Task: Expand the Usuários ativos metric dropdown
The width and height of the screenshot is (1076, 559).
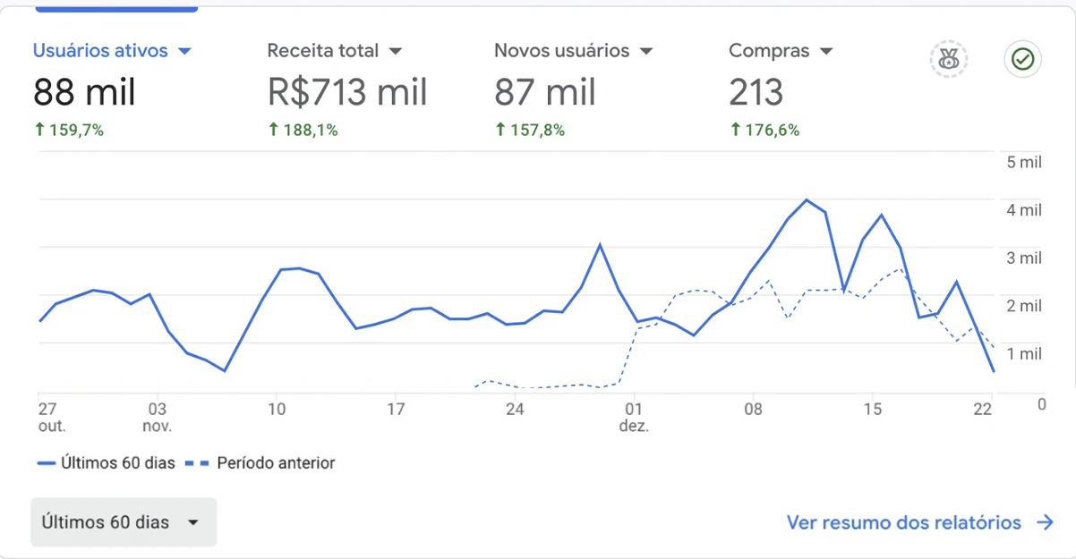Action: [x=185, y=52]
